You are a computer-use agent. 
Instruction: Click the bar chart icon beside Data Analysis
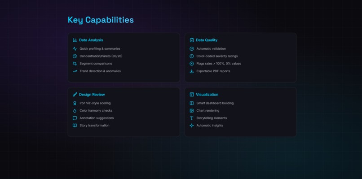pos(75,40)
